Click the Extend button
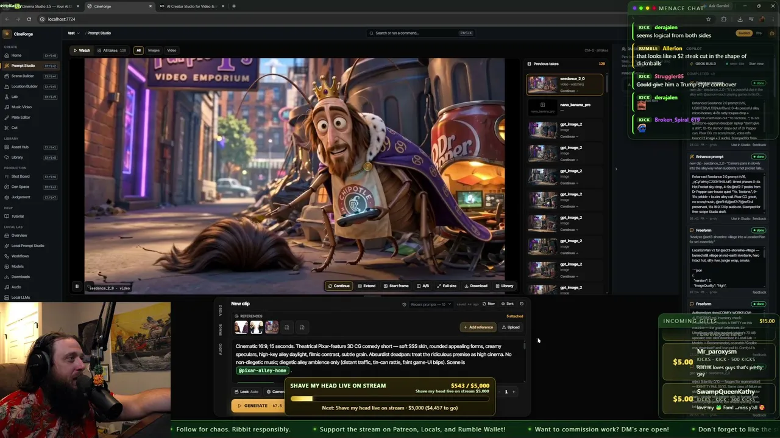 (x=367, y=286)
